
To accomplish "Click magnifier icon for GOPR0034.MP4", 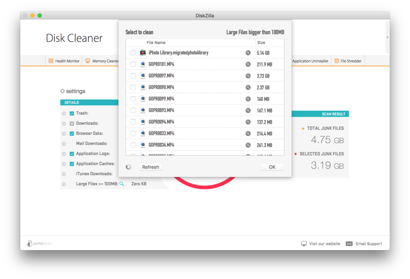I will 248,145.
